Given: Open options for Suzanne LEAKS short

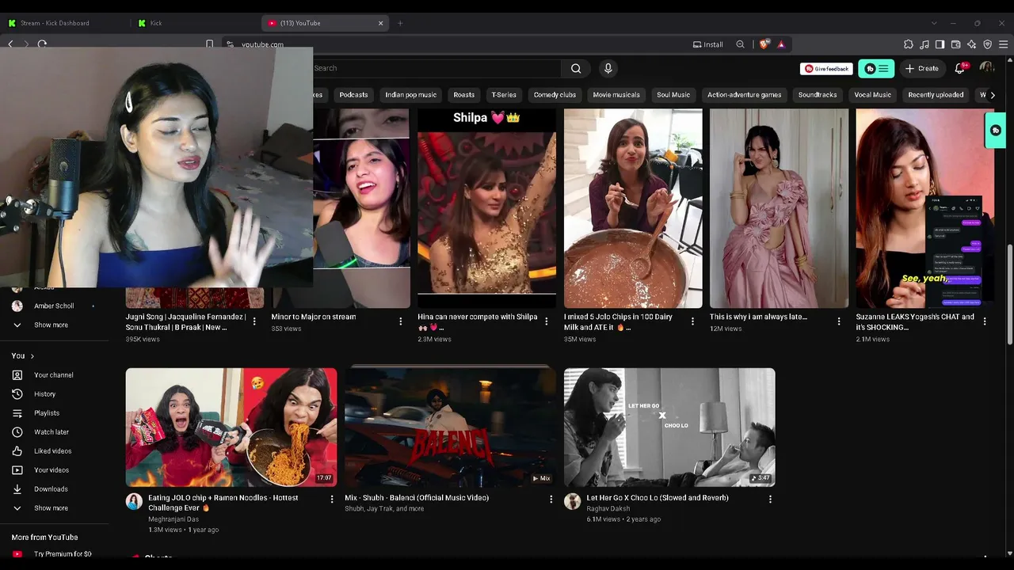Looking at the screenshot, I should (x=985, y=321).
